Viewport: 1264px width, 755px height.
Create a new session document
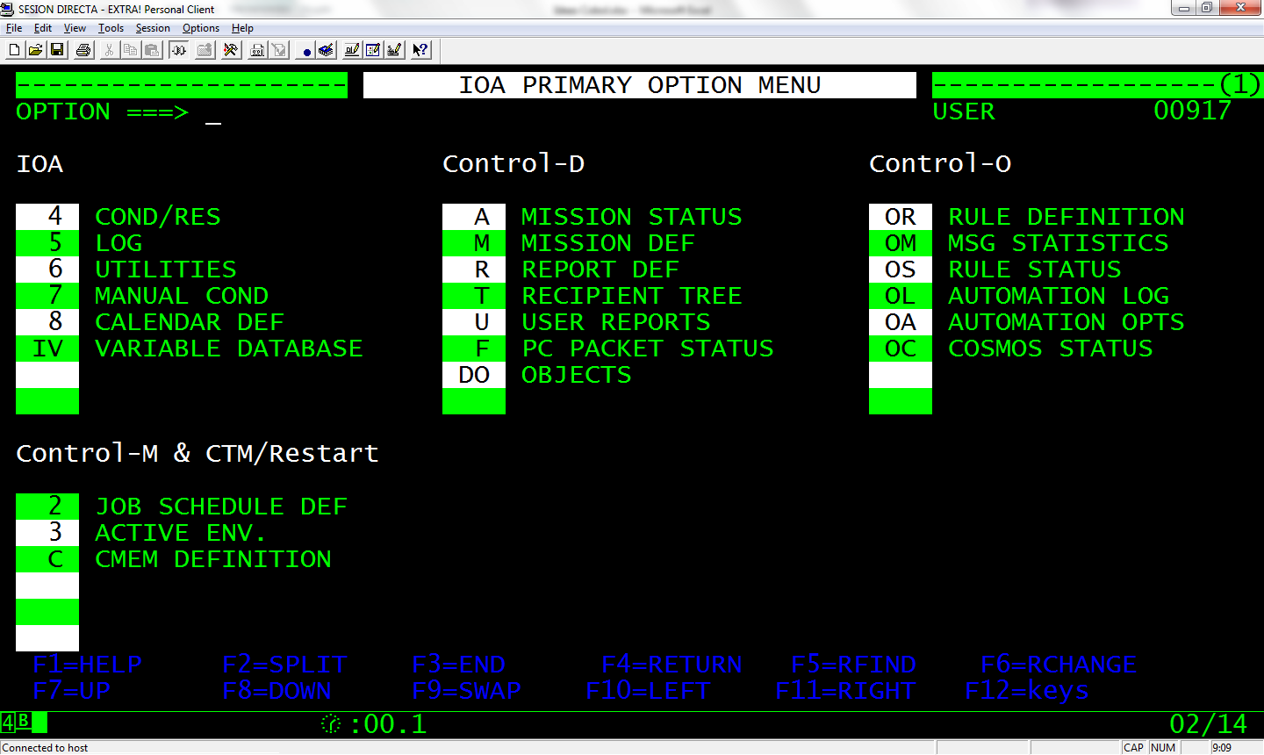coord(14,50)
